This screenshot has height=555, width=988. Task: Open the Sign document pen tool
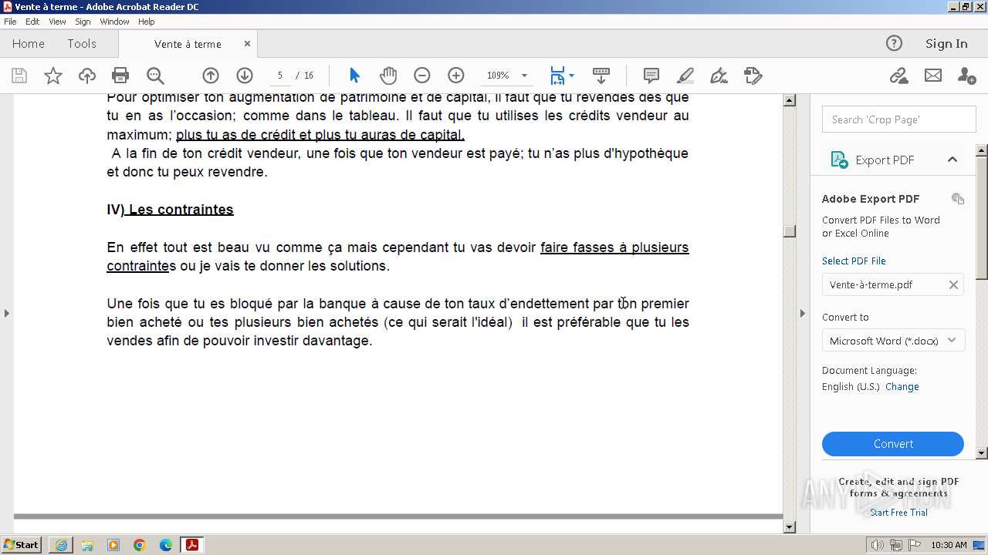[x=719, y=76]
